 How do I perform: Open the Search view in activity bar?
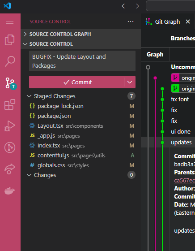pyautogui.click(x=10, y=61)
